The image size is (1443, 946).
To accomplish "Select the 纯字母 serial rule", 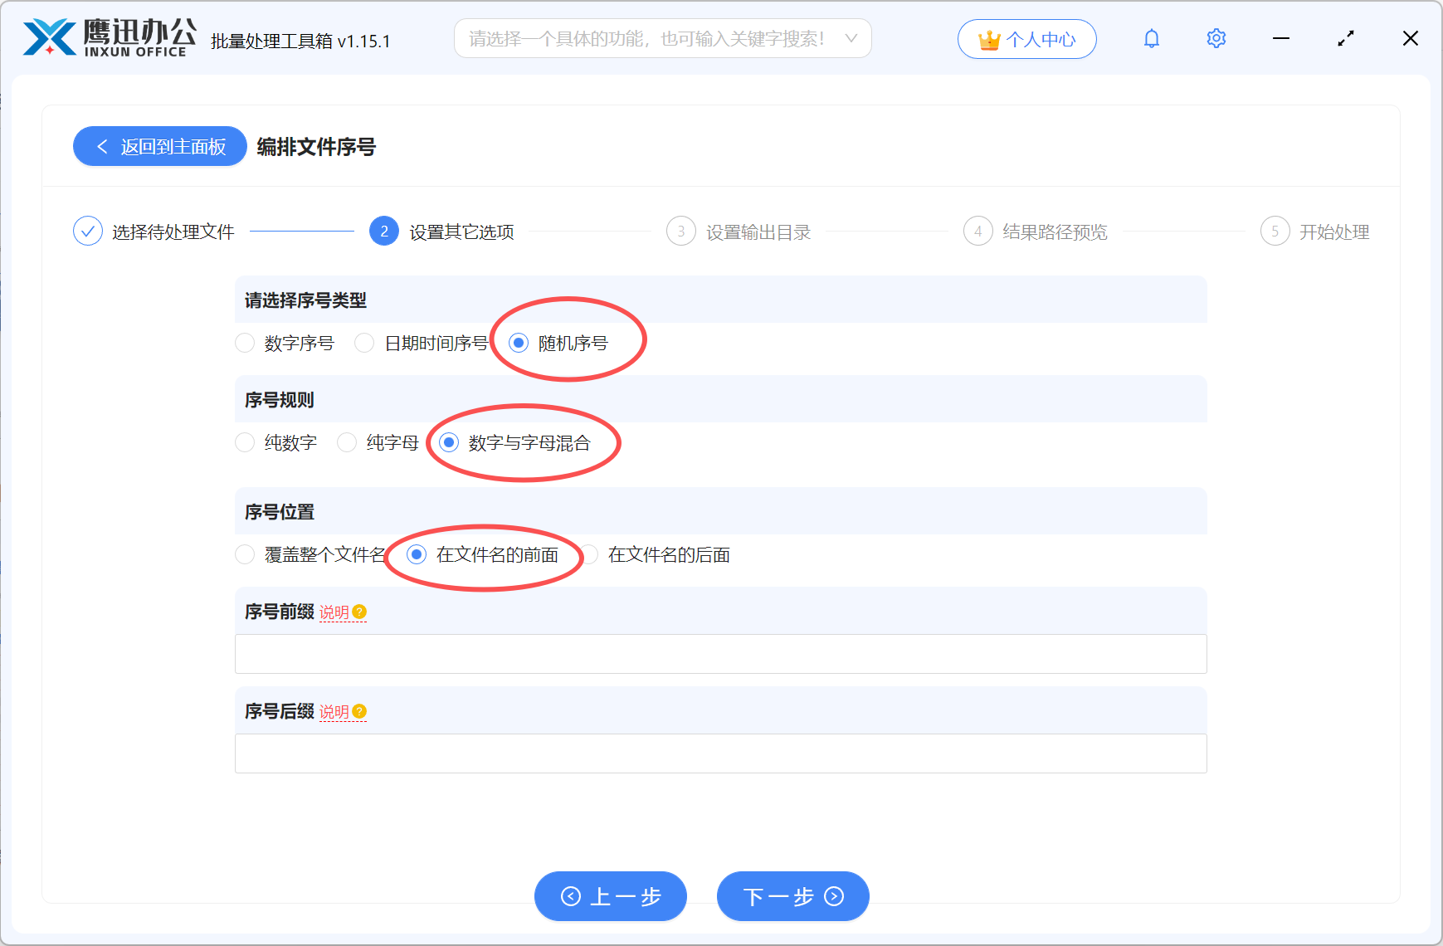I will [x=347, y=442].
